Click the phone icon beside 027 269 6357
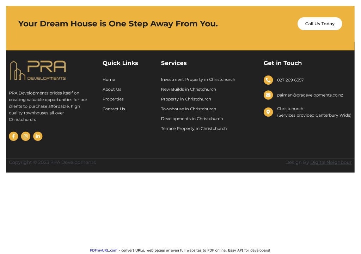Viewport: 361px width, 254px height. 268,80
